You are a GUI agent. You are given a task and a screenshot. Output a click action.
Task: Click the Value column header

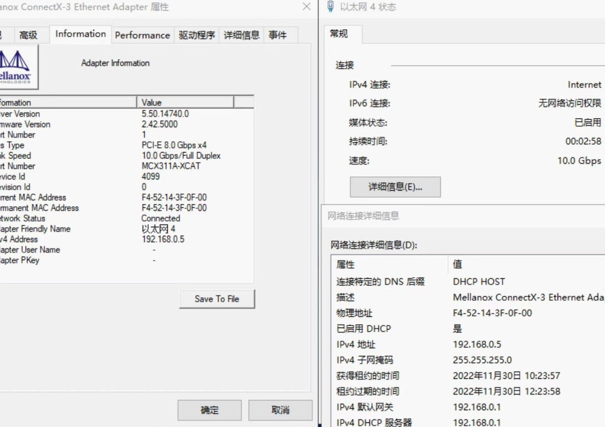pos(185,102)
